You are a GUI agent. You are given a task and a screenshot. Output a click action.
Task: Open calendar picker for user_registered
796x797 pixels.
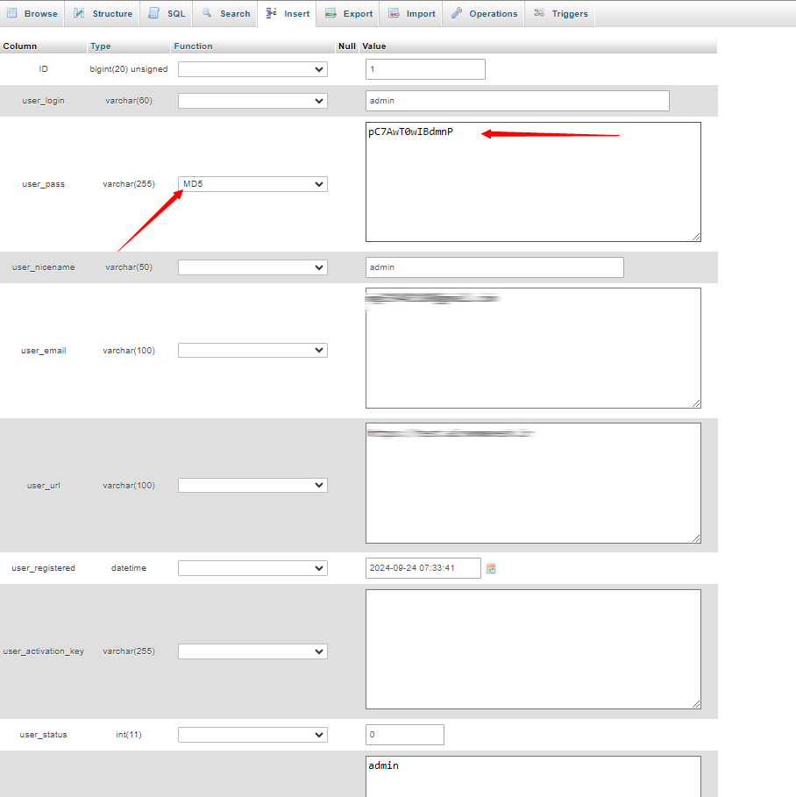point(491,568)
